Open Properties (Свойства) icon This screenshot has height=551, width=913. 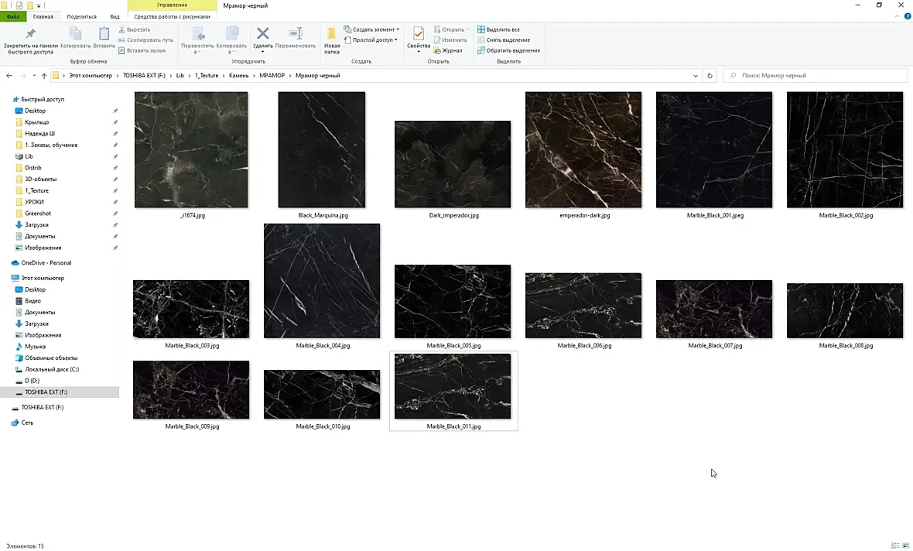[x=418, y=34]
